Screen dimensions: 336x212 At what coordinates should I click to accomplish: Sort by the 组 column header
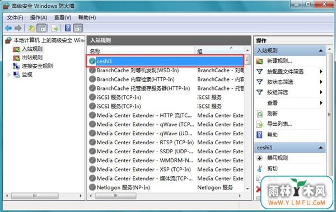(x=220, y=51)
